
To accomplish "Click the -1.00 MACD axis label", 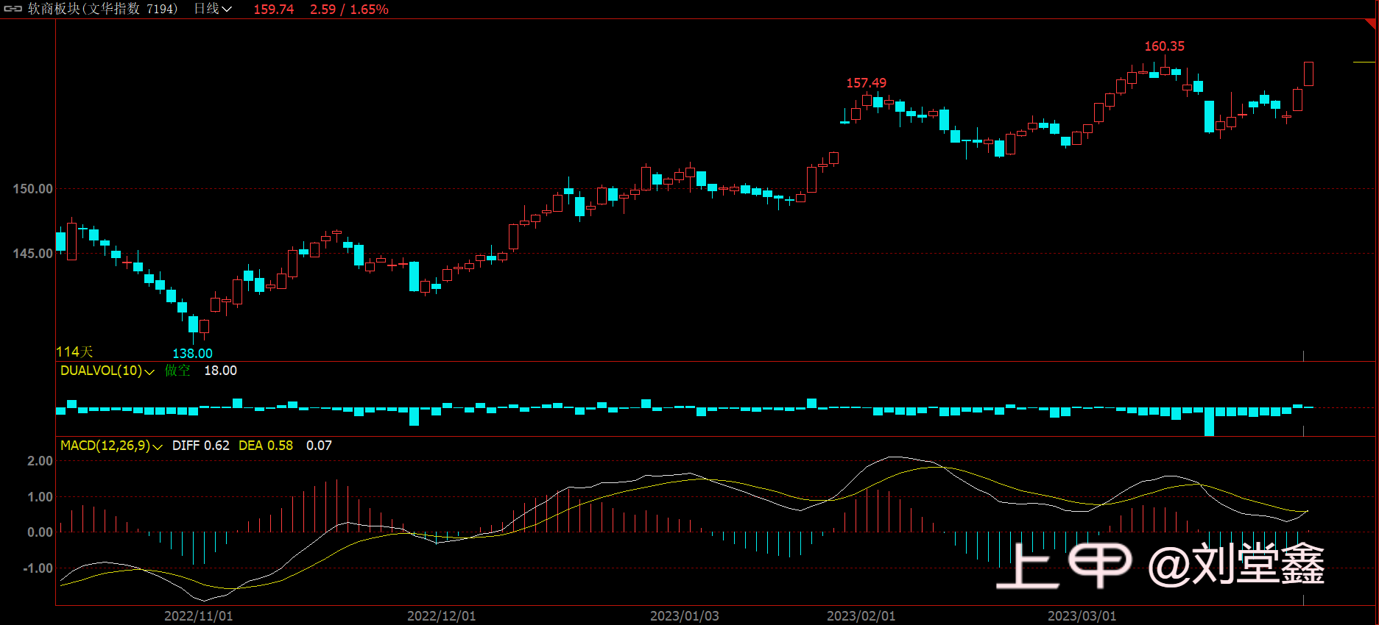I will click(x=38, y=568).
